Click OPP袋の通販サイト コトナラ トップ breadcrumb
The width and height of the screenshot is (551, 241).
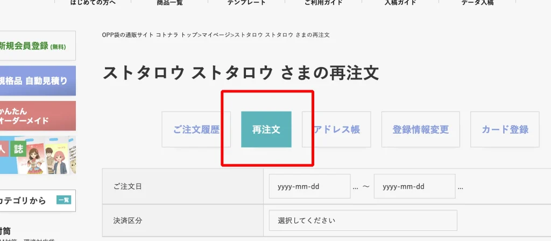point(150,35)
